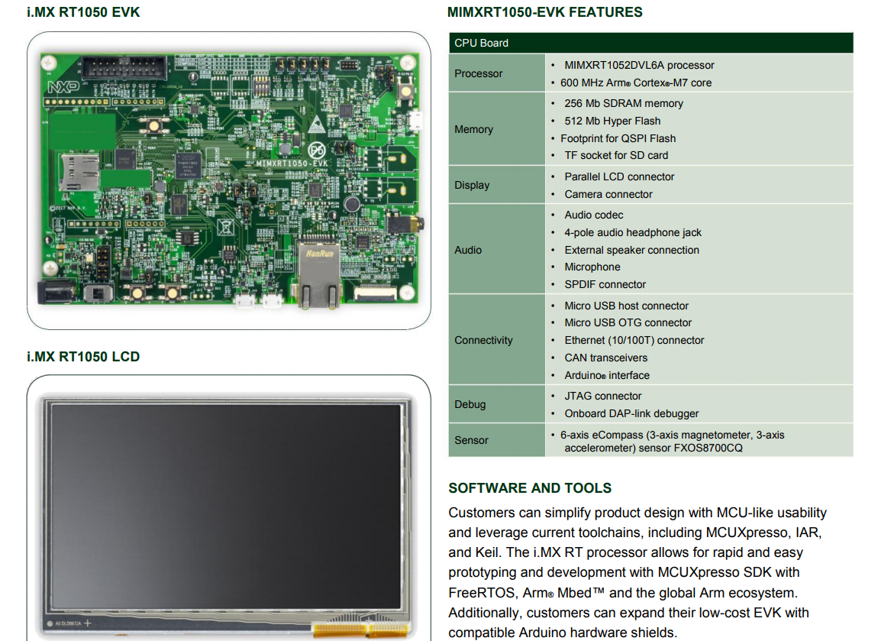
Task: Click "MIMXRT1052DVL6A processor" bullet
Action: (639, 65)
